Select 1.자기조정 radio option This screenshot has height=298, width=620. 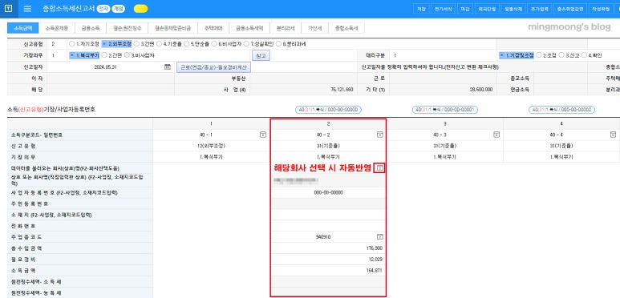tap(84, 44)
